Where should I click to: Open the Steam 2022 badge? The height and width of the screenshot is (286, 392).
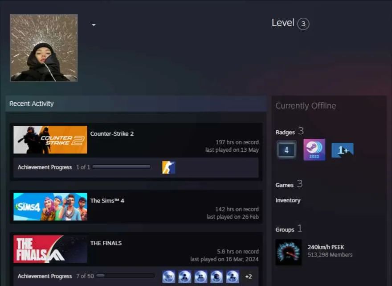[x=314, y=149]
